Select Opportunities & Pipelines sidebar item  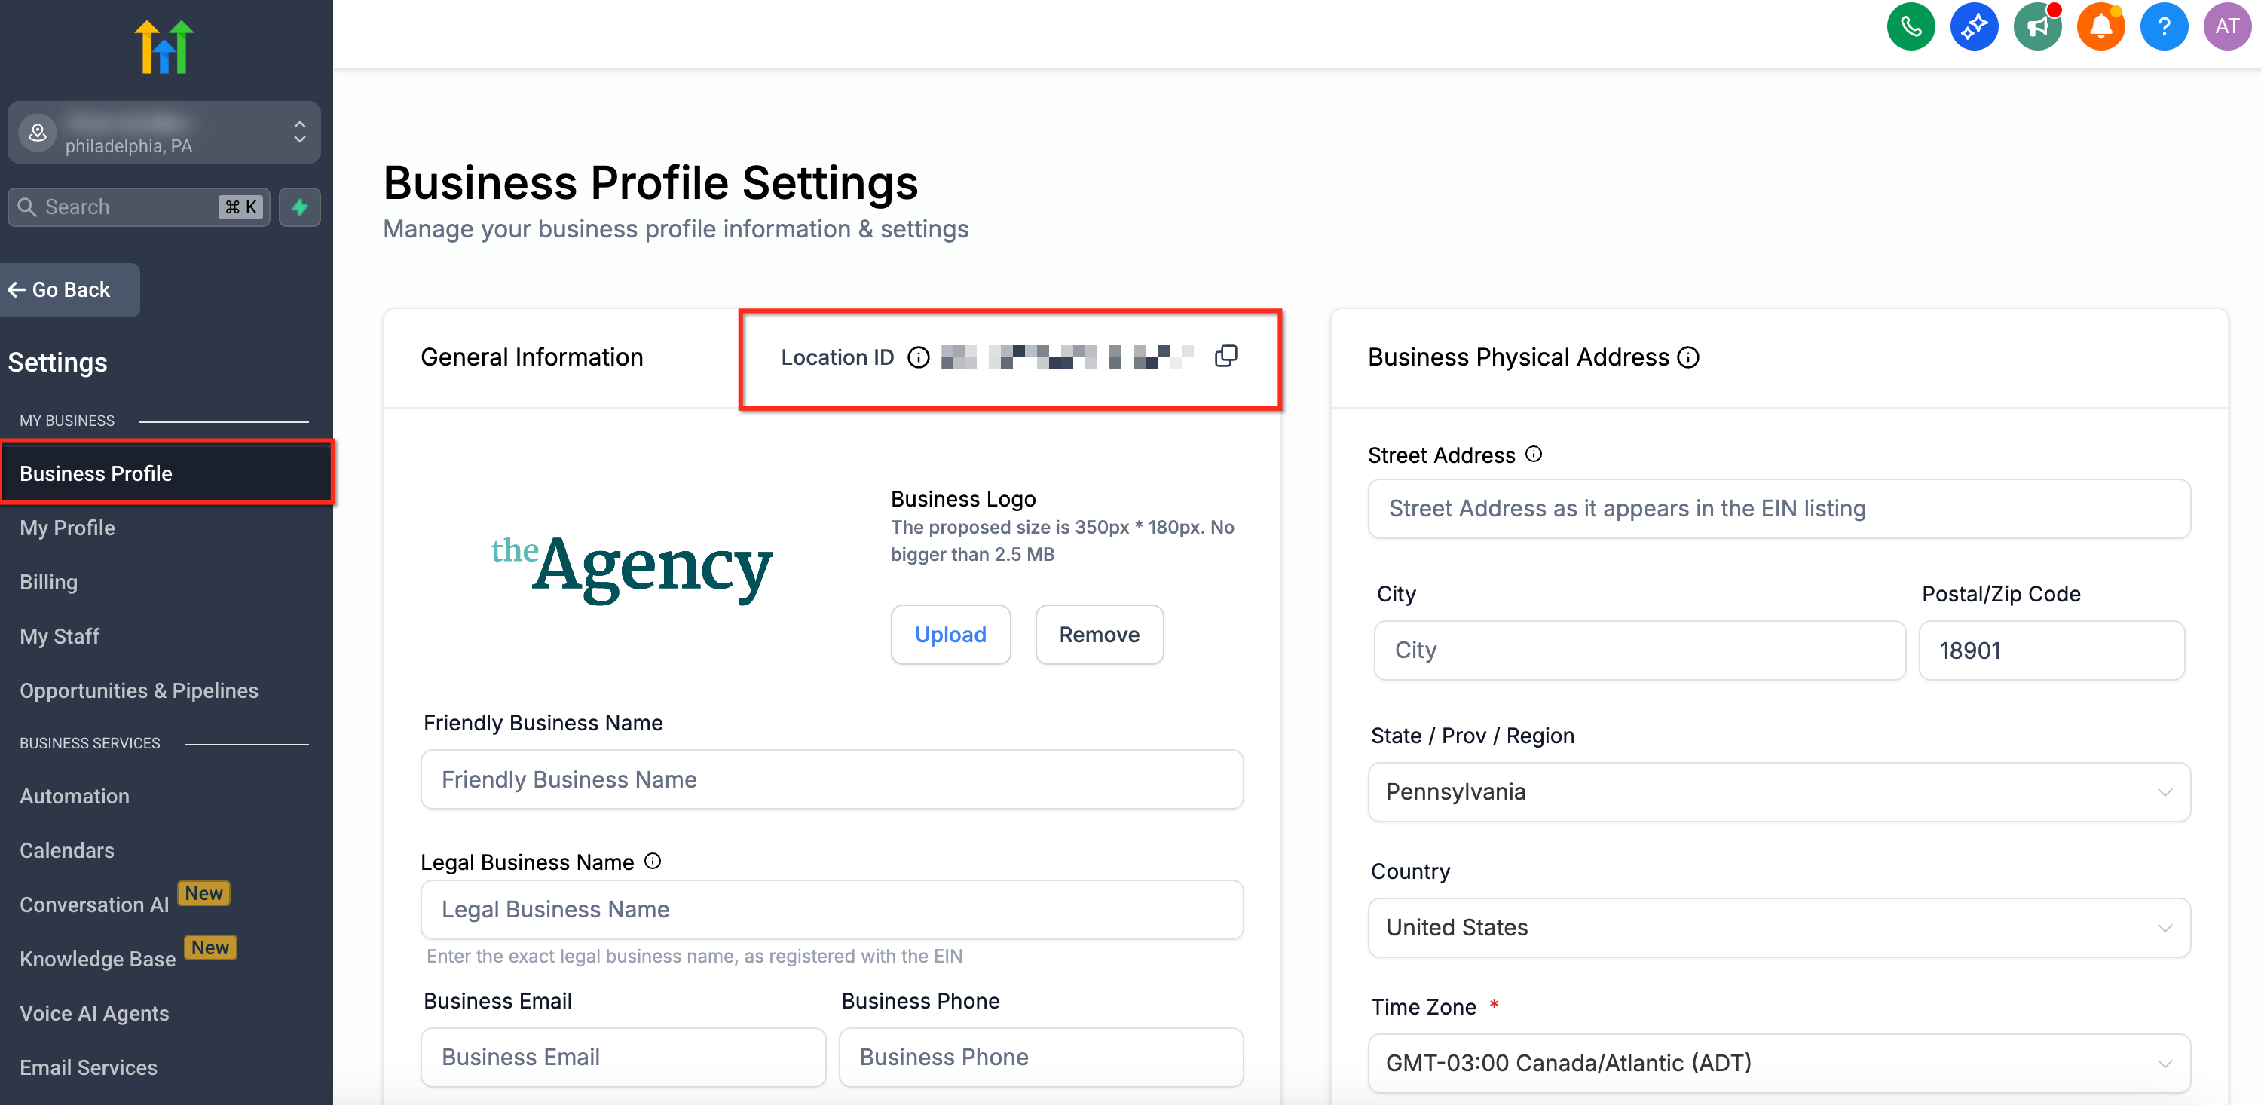point(139,690)
